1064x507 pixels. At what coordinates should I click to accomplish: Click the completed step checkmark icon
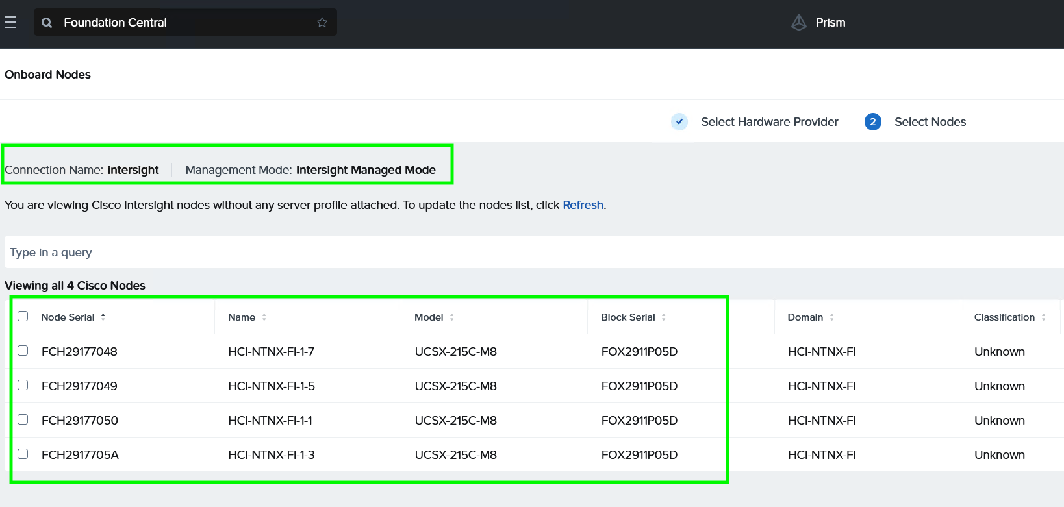[679, 122]
